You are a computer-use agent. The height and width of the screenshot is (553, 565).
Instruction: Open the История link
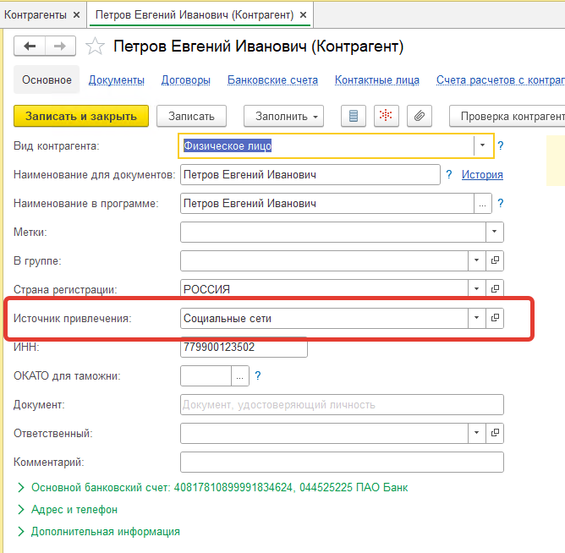482,174
